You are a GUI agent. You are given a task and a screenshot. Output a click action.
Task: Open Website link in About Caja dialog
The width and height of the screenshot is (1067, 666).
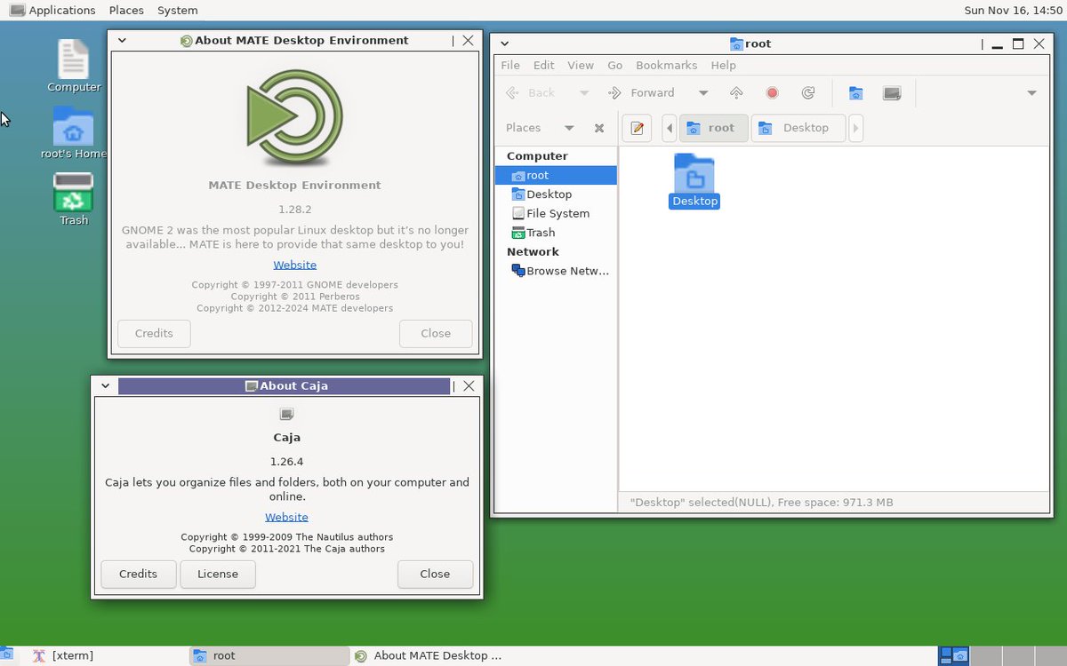[286, 517]
